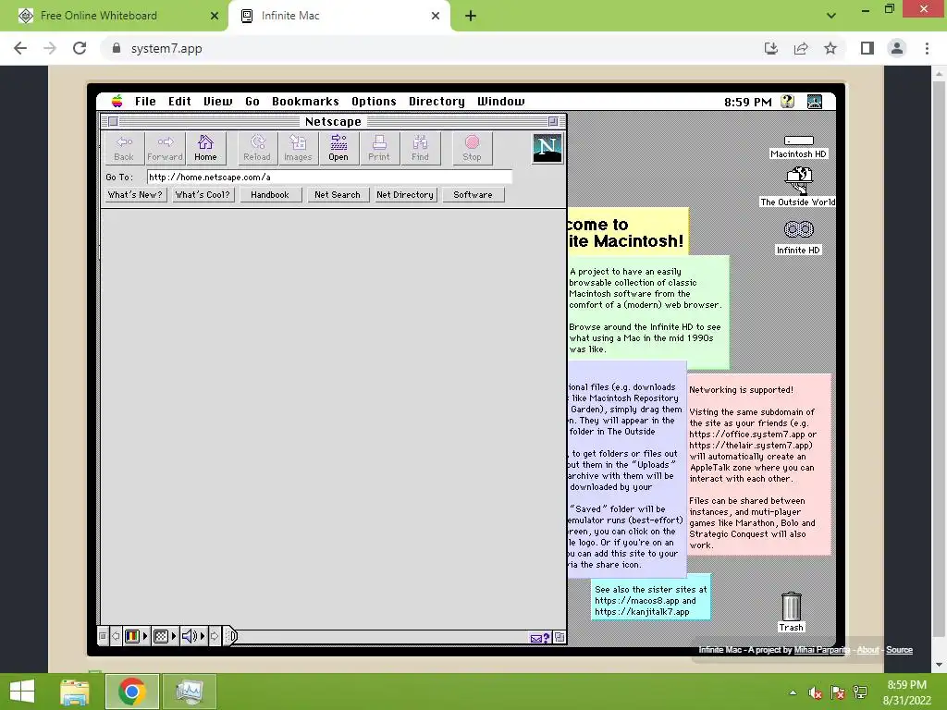Click the menu bar clock 8:59 PM
Screen dimensions: 947x710
748,102
